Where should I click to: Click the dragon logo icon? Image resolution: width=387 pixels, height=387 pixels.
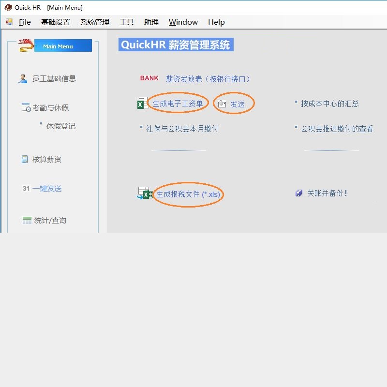pyautogui.click(x=26, y=45)
